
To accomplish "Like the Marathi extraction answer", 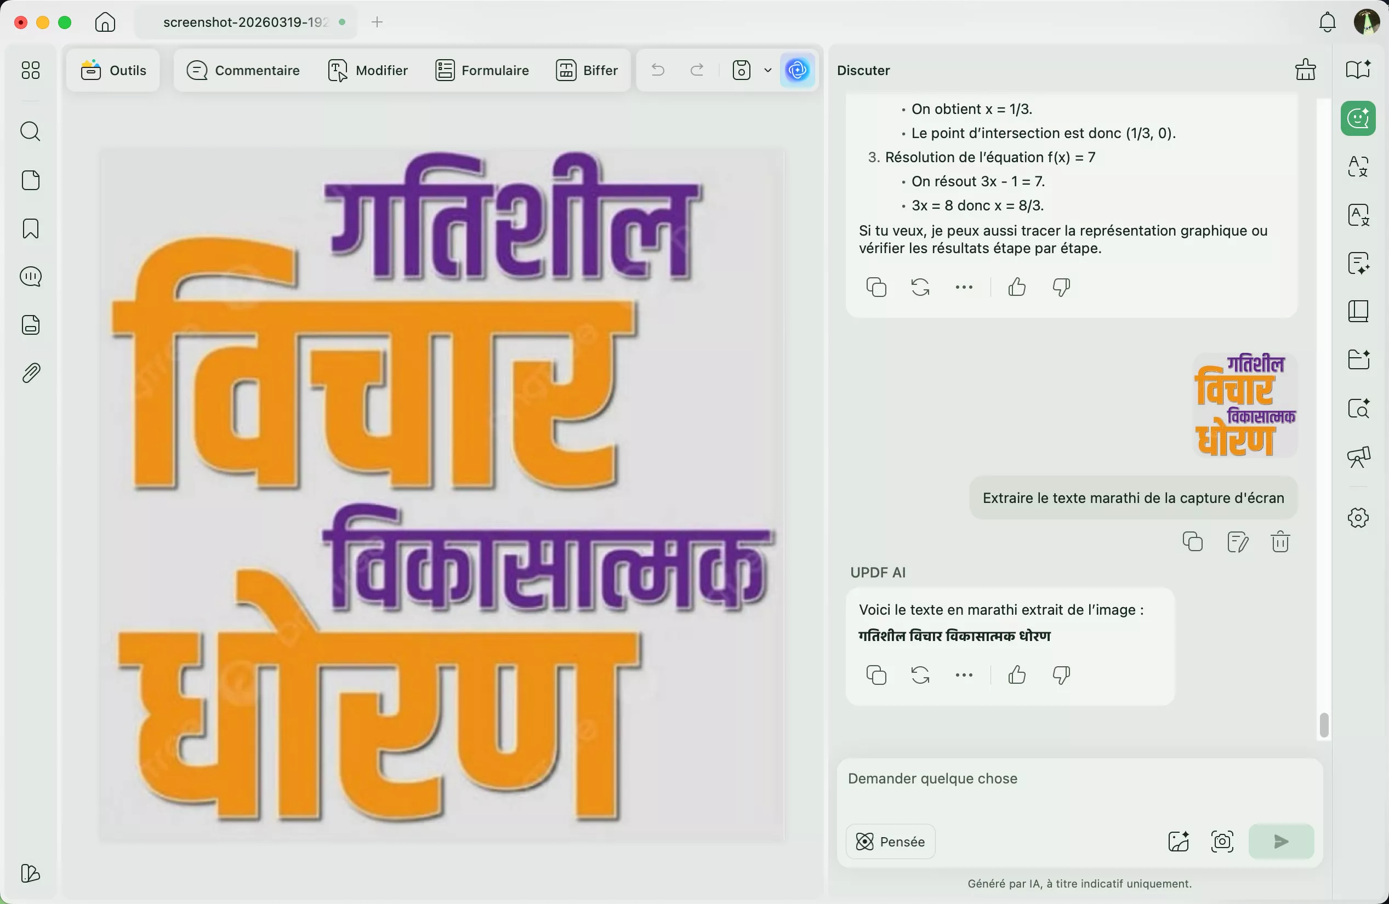I will pos(1017,675).
